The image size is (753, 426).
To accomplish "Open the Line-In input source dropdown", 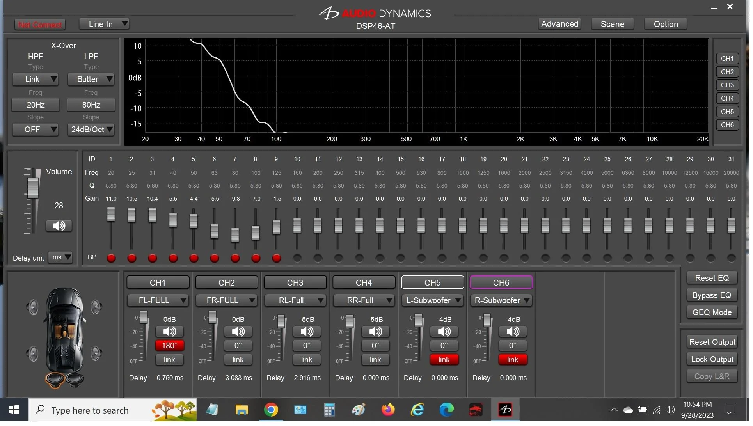I will click(104, 24).
